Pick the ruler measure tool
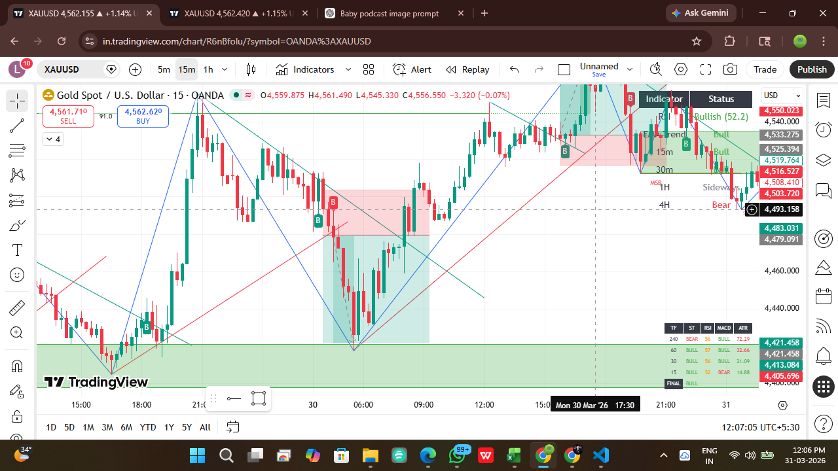838x471 pixels. tap(17, 307)
